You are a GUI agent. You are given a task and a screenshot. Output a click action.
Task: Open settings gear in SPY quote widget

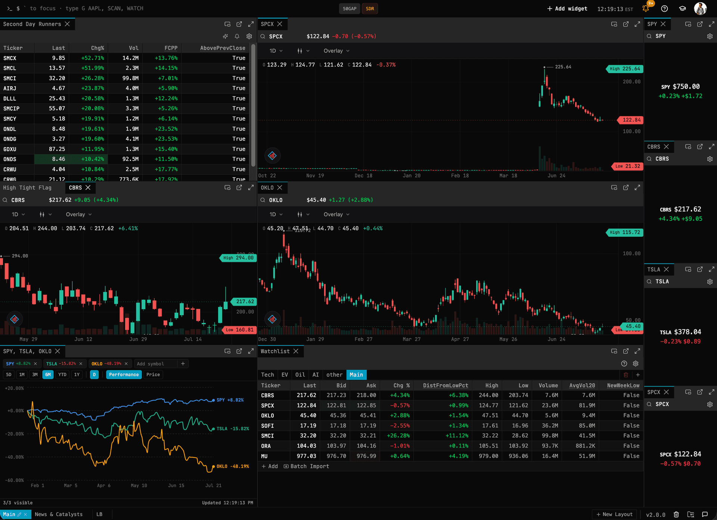(710, 36)
